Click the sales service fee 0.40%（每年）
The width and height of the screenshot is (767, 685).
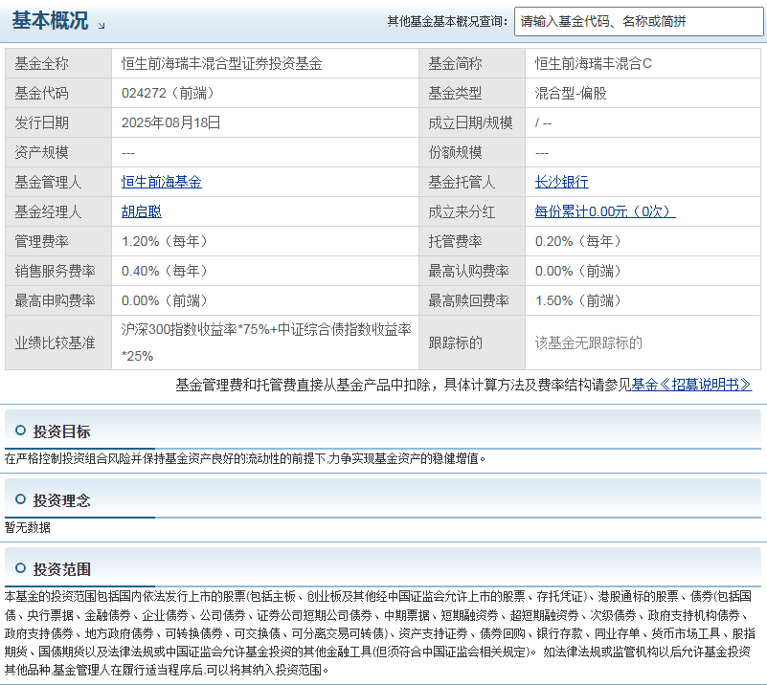pos(166,271)
